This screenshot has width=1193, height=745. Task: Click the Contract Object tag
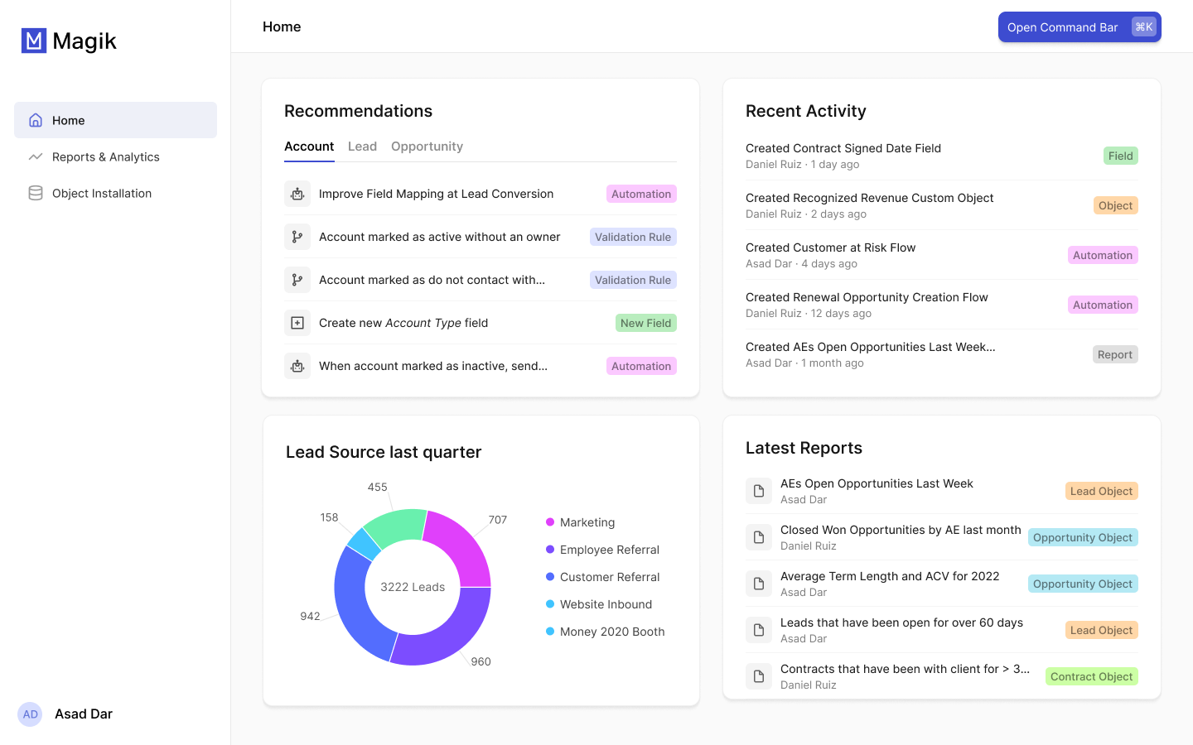click(x=1091, y=676)
